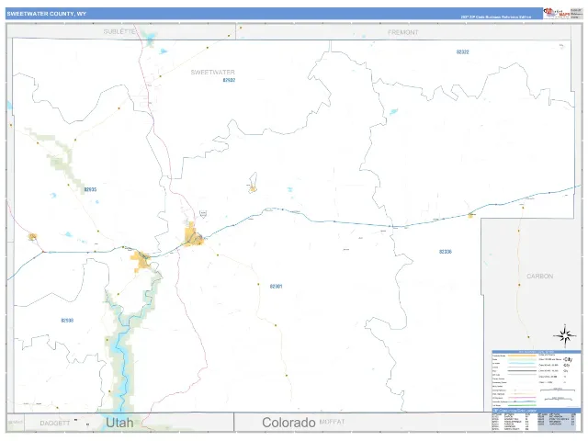Click the FREMONT county label
The width and height of the screenshot is (588, 441).
(x=402, y=33)
